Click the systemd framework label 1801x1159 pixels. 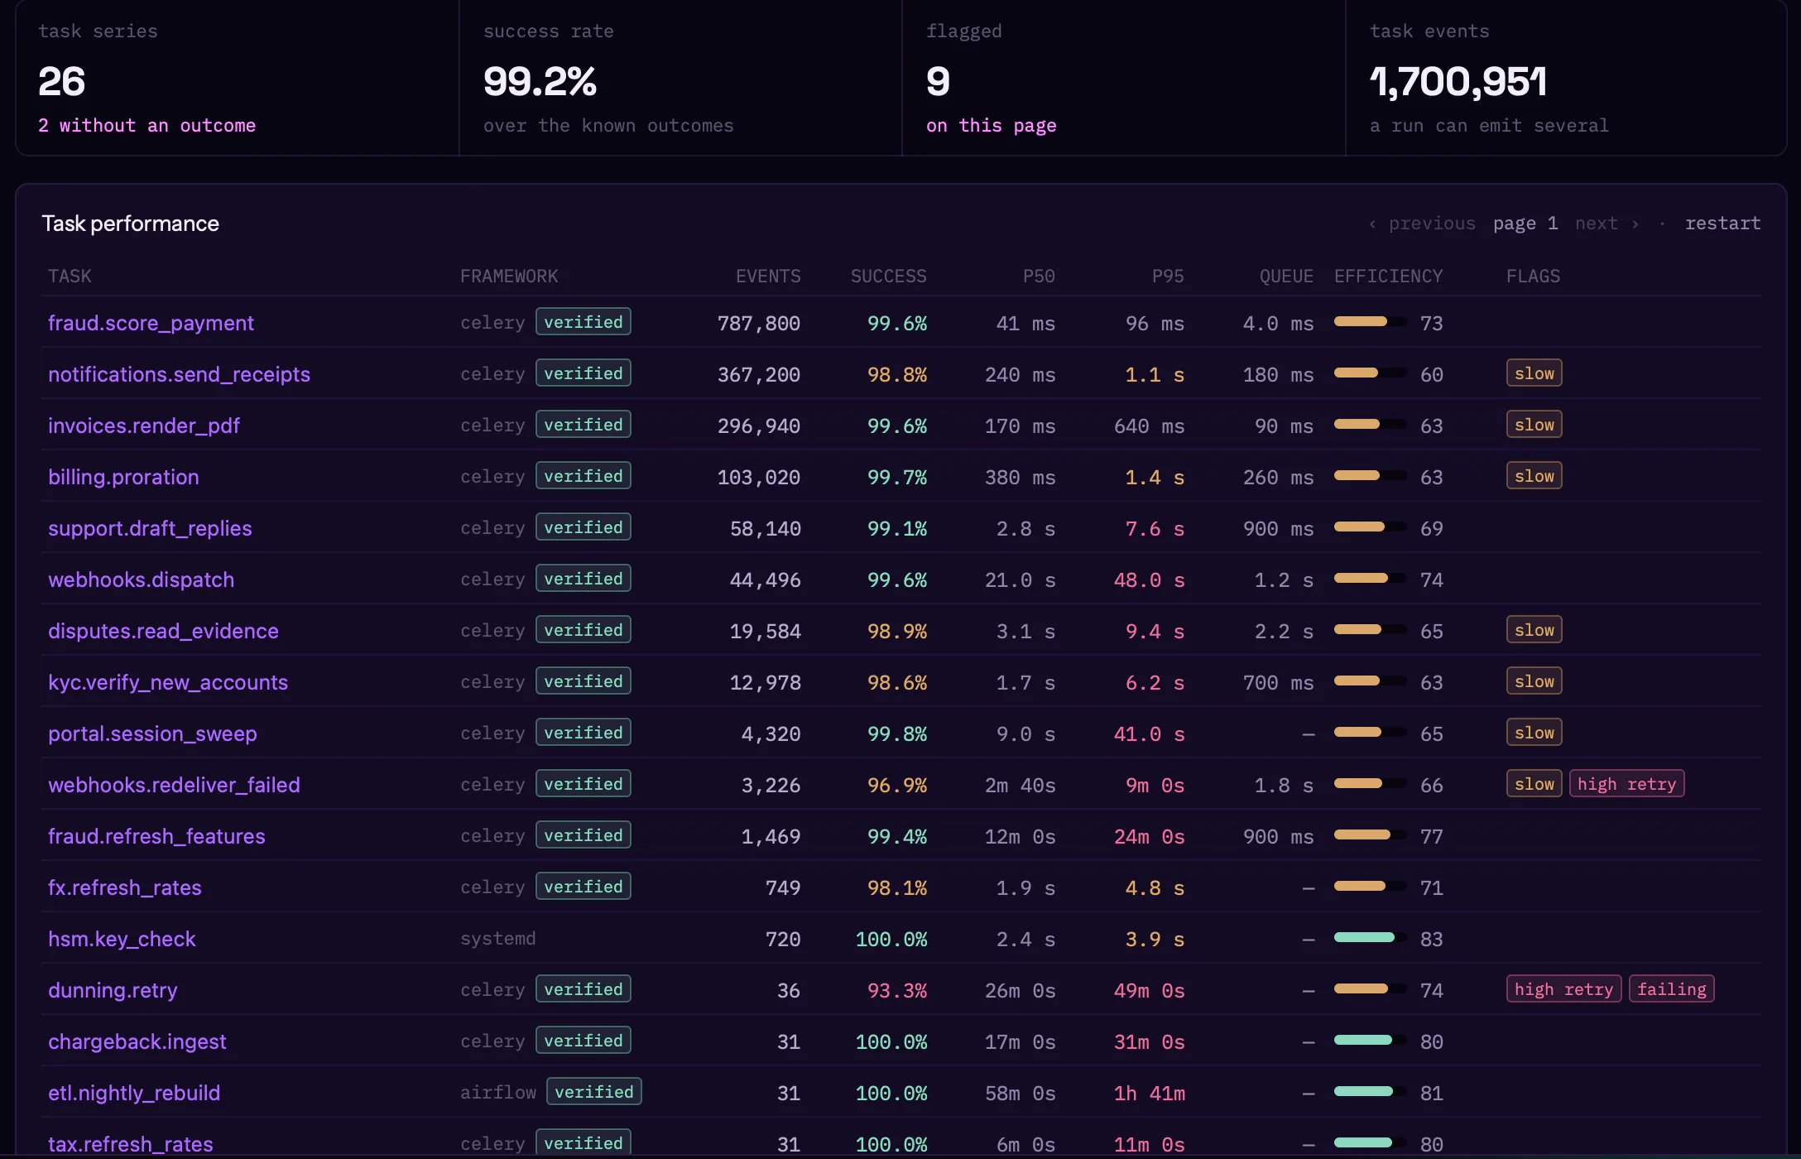pyautogui.click(x=497, y=939)
